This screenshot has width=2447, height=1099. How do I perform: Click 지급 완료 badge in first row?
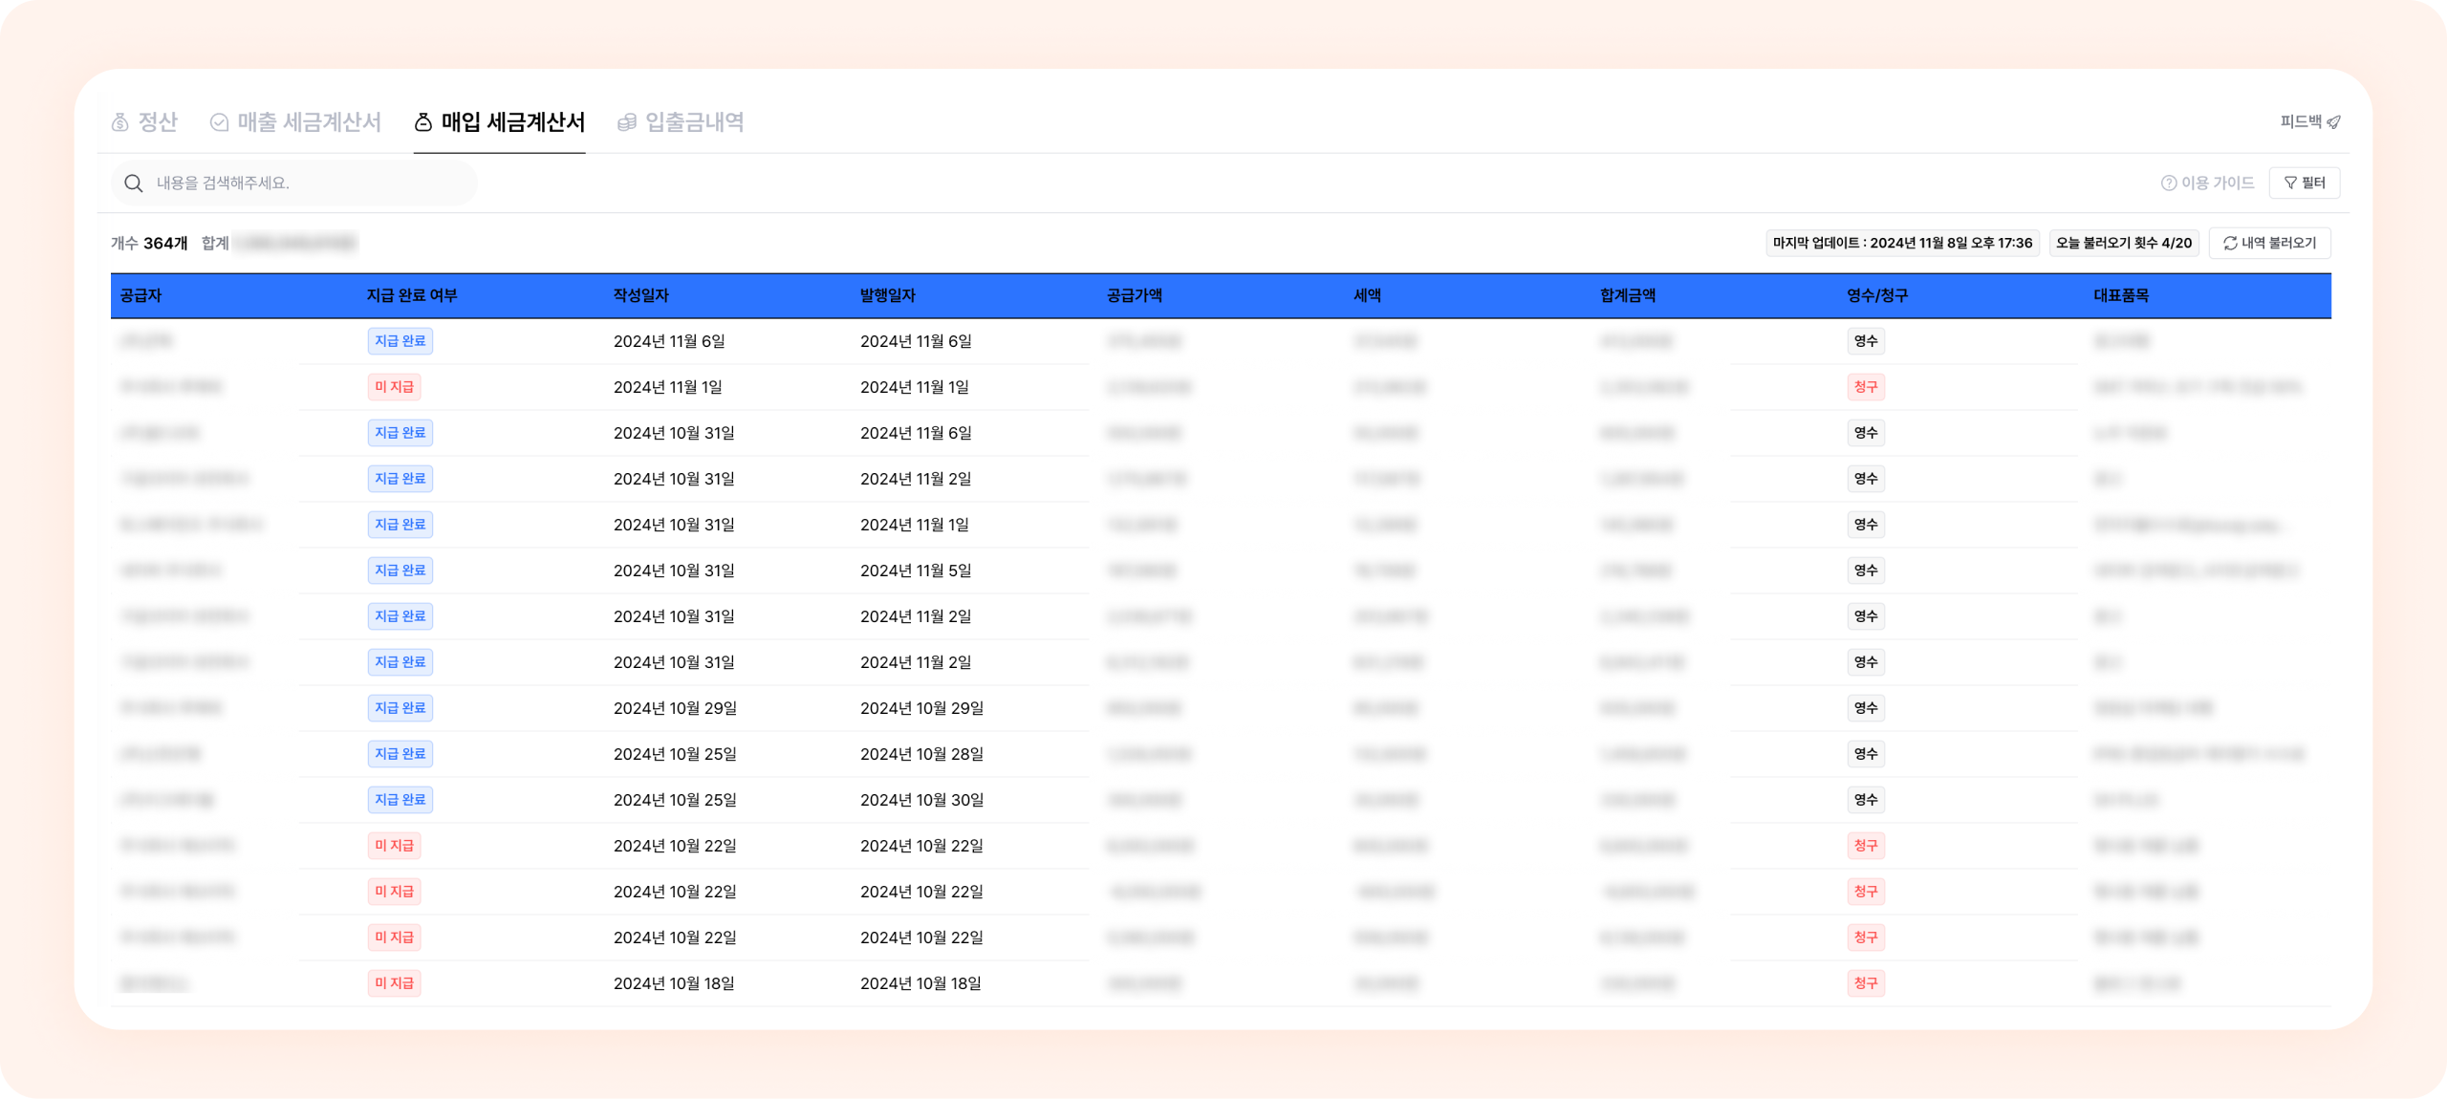(x=400, y=341)
